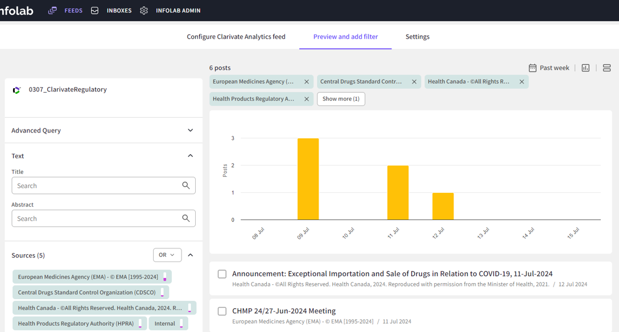Click the Title search magnifier icon
Viewport: 619px width, 332px height.
(x=186, y=186)
